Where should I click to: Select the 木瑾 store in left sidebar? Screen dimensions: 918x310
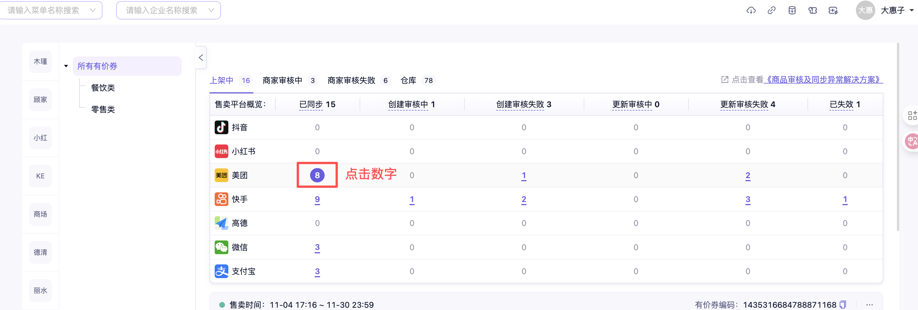point(40,61)
